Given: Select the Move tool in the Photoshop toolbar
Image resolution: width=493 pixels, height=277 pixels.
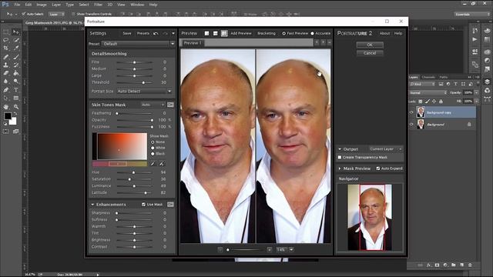Looking at the screenshot, I should [x=15, y=32].
